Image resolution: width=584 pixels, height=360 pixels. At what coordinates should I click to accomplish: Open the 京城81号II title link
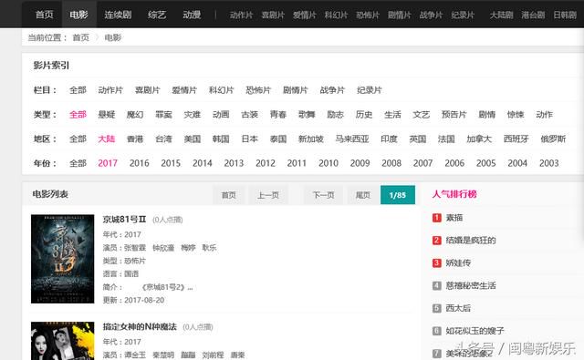[x=124, y=220]
